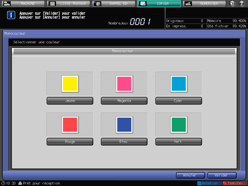
Task: Choose the Magenta button
Action: point(124,101)
